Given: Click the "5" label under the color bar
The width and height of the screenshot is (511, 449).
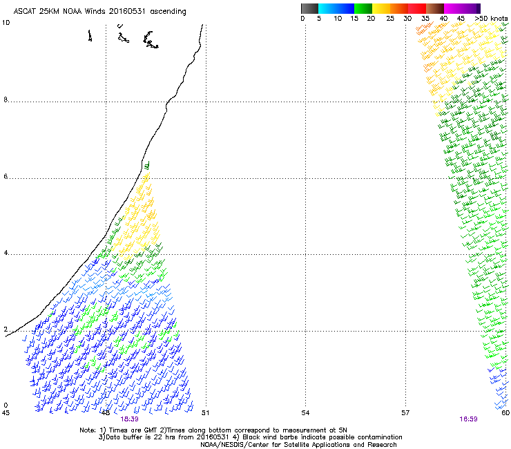Looking at the screenshot, I should (319, 19).
